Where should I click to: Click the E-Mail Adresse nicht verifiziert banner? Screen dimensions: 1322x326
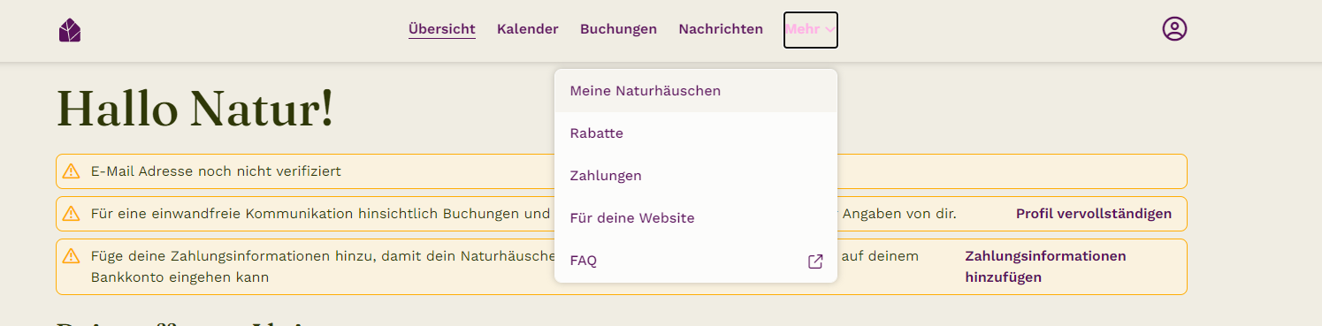click(621, 171)
